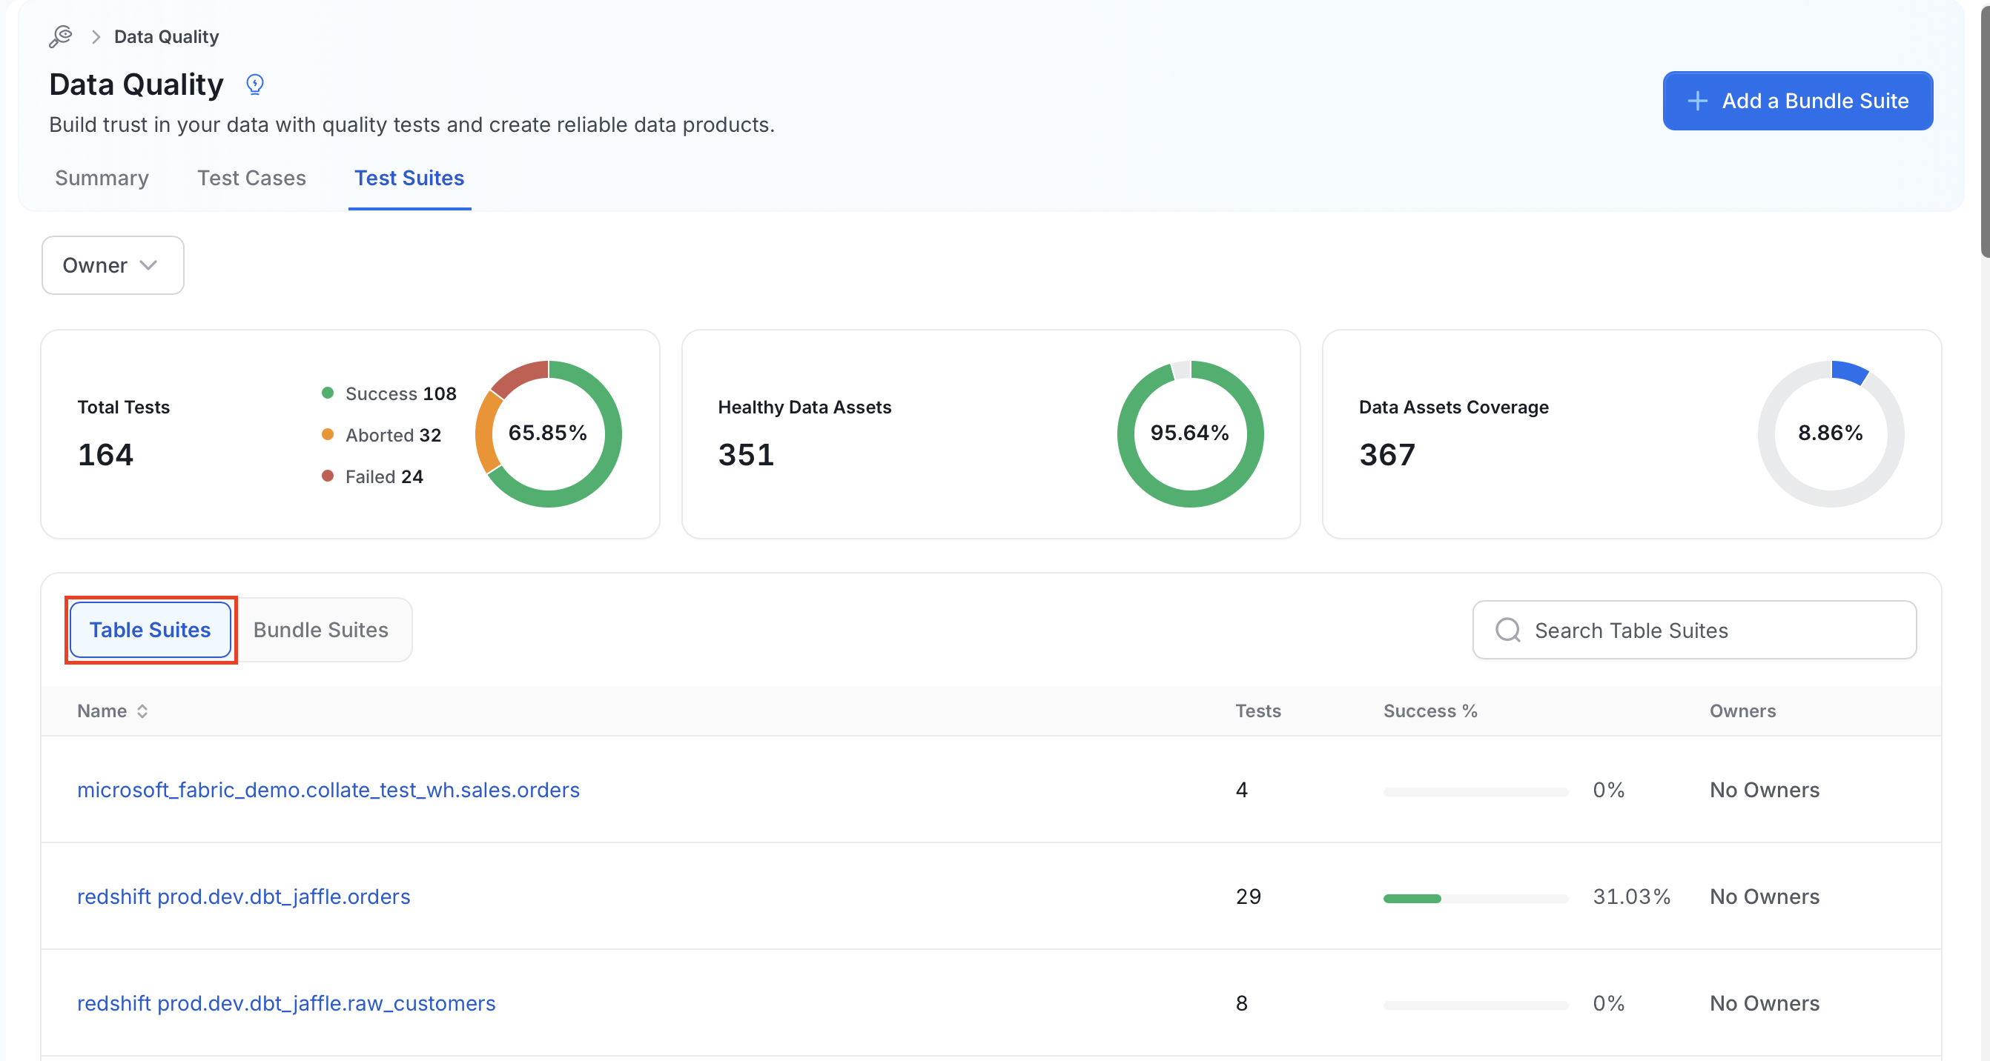Select the Table Suites toggle

(x=150, y=630)
